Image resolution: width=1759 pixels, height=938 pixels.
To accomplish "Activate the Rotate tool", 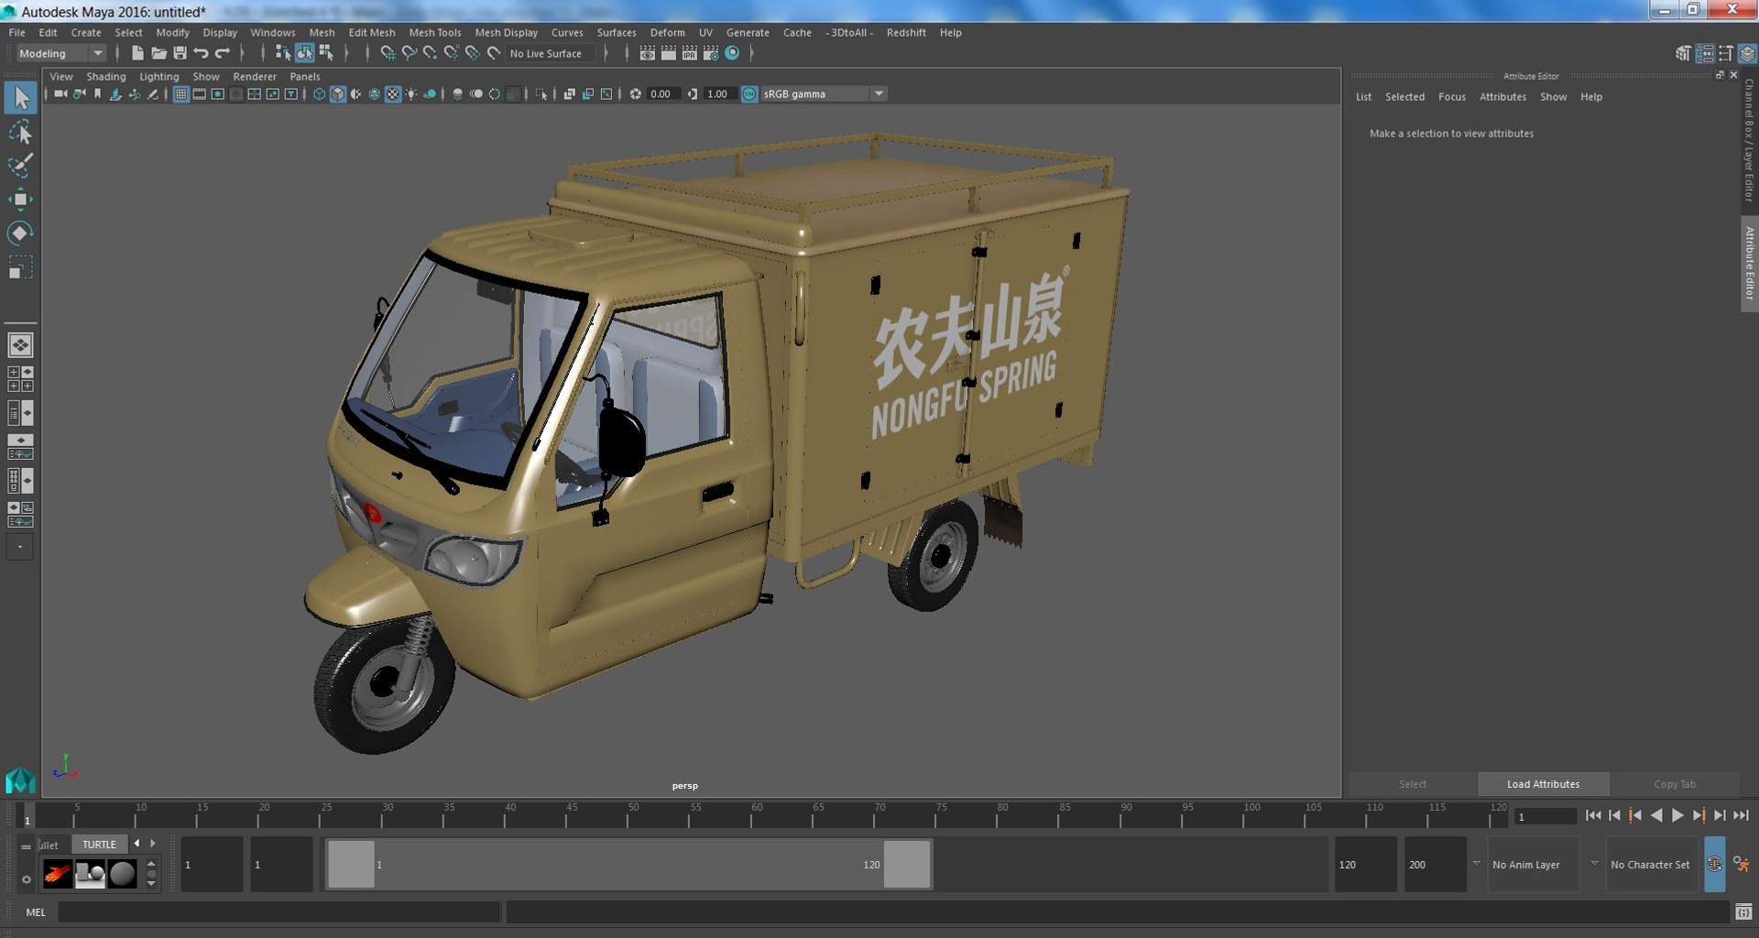I will [20, 234].
